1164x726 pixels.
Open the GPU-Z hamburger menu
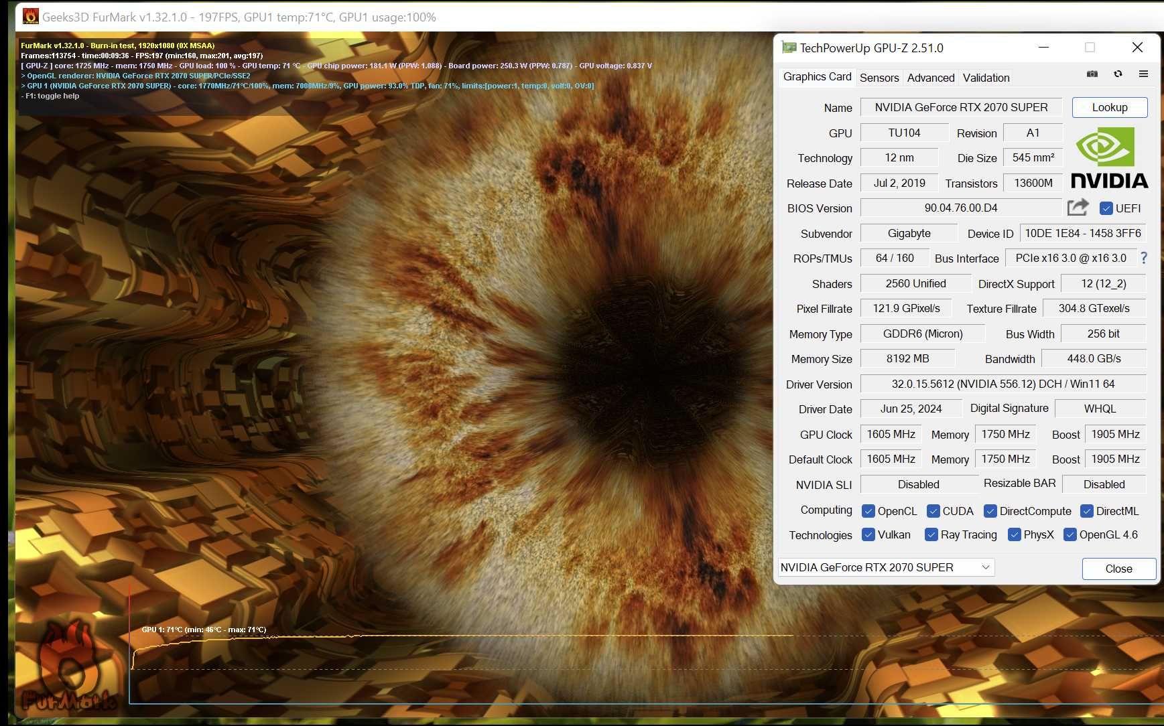(1143, 74)
